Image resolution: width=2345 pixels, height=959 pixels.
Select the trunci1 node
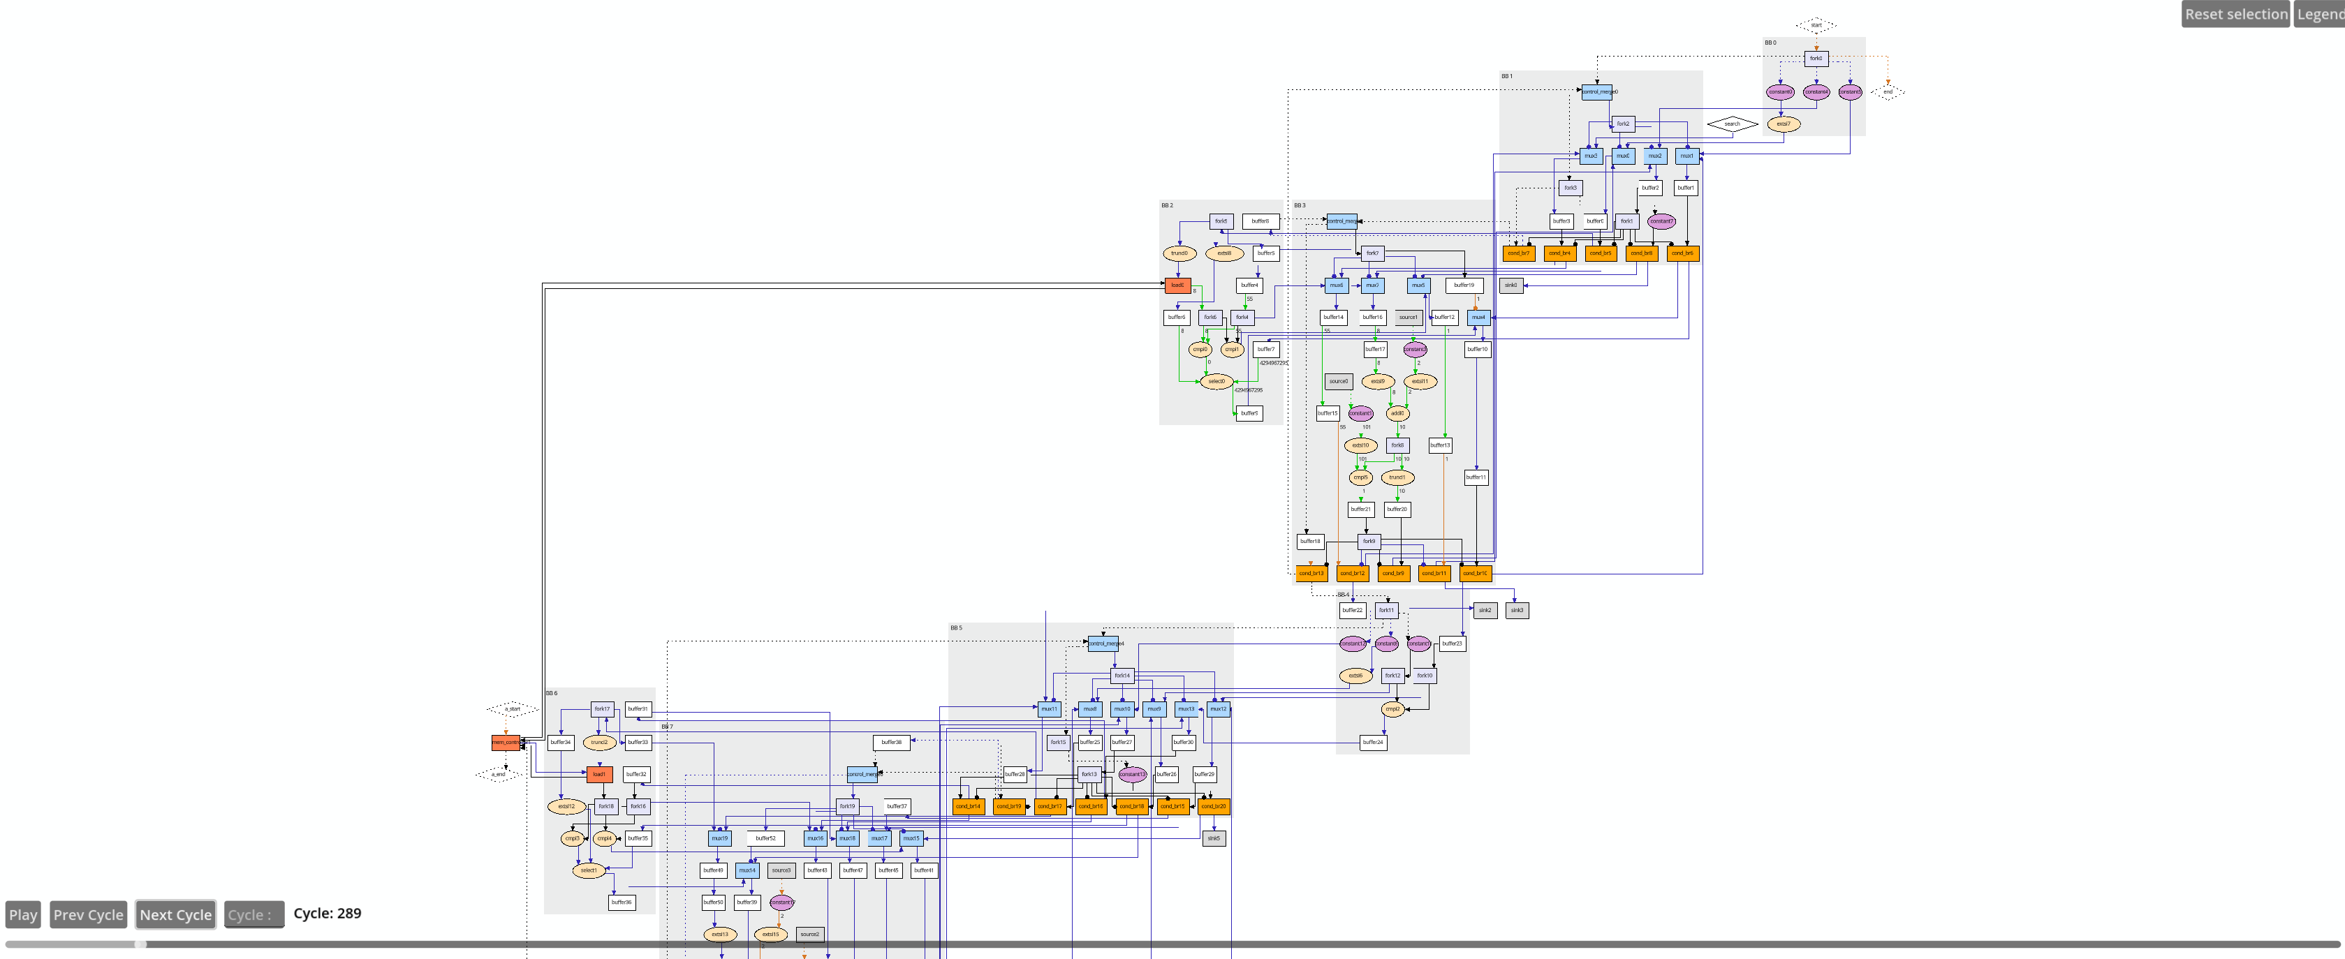click(1397, 477)
